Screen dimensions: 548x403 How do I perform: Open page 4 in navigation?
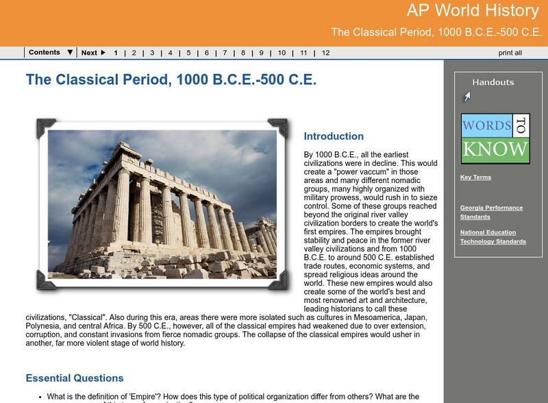(170, 53)
